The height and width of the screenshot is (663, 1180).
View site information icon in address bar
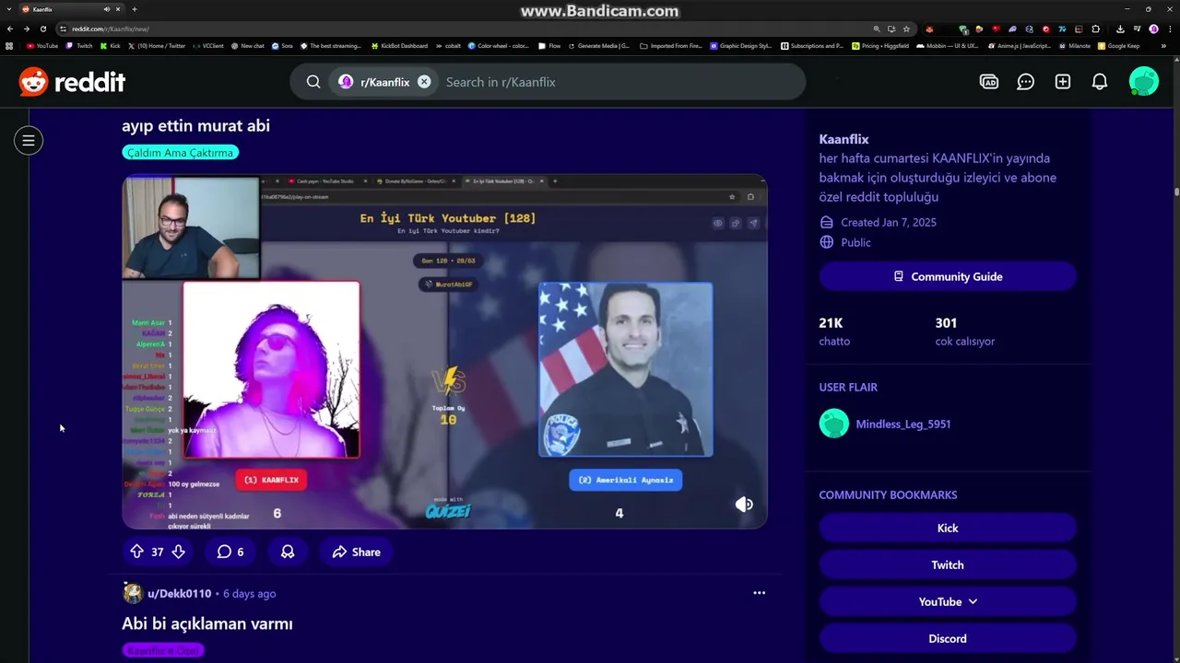tap(63, 29)
